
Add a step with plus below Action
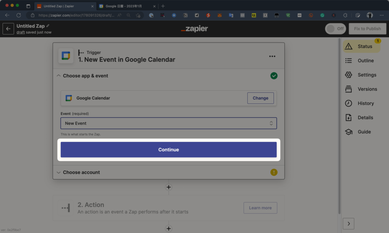169,228
